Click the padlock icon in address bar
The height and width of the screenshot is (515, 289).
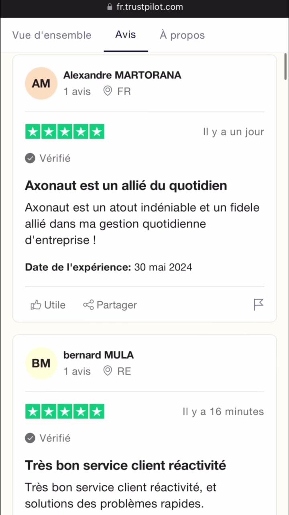point(110,7)
